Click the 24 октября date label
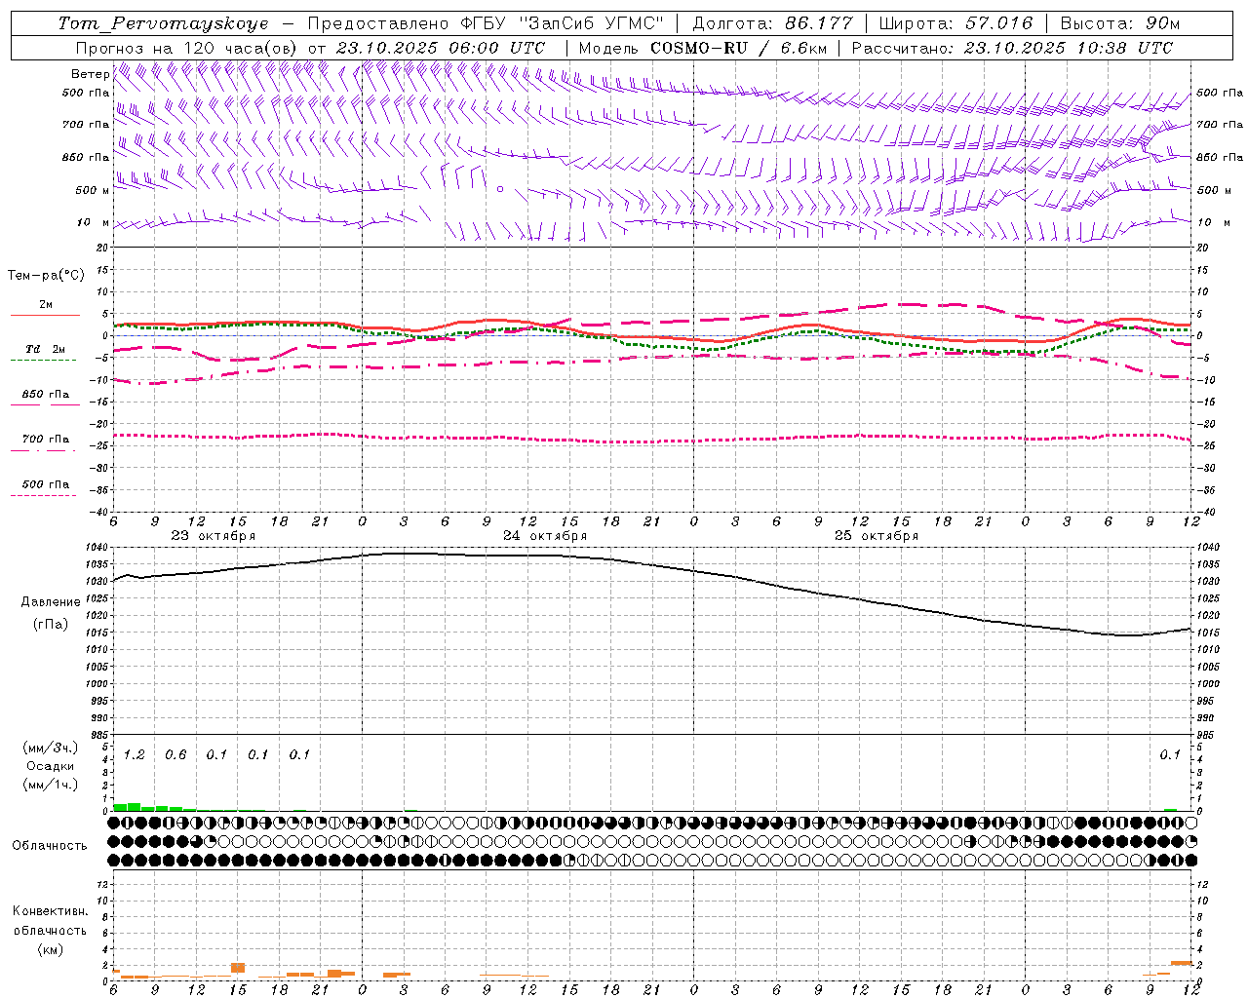This screenshot has width=1248, height=998. [545, 536]
